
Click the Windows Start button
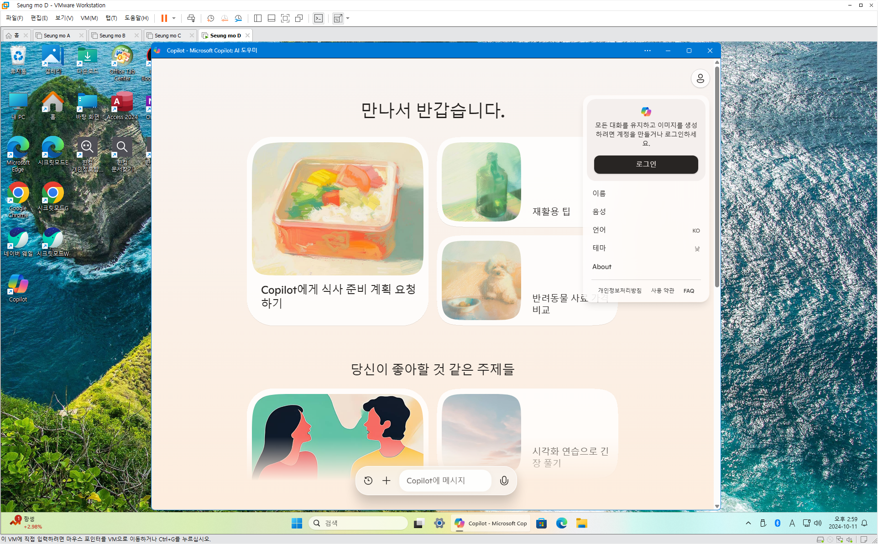pos(297,523)
